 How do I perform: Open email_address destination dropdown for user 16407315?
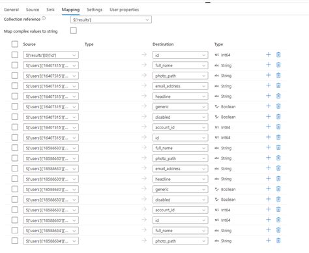click(x=180, y=86)
